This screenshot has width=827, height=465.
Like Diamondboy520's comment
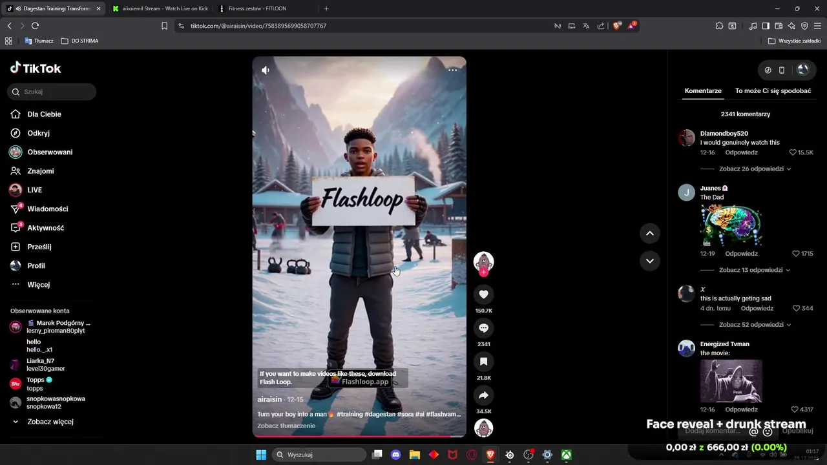coord(793,152)
